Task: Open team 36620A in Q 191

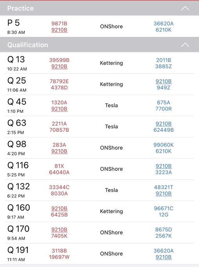Action: (163, 251)
